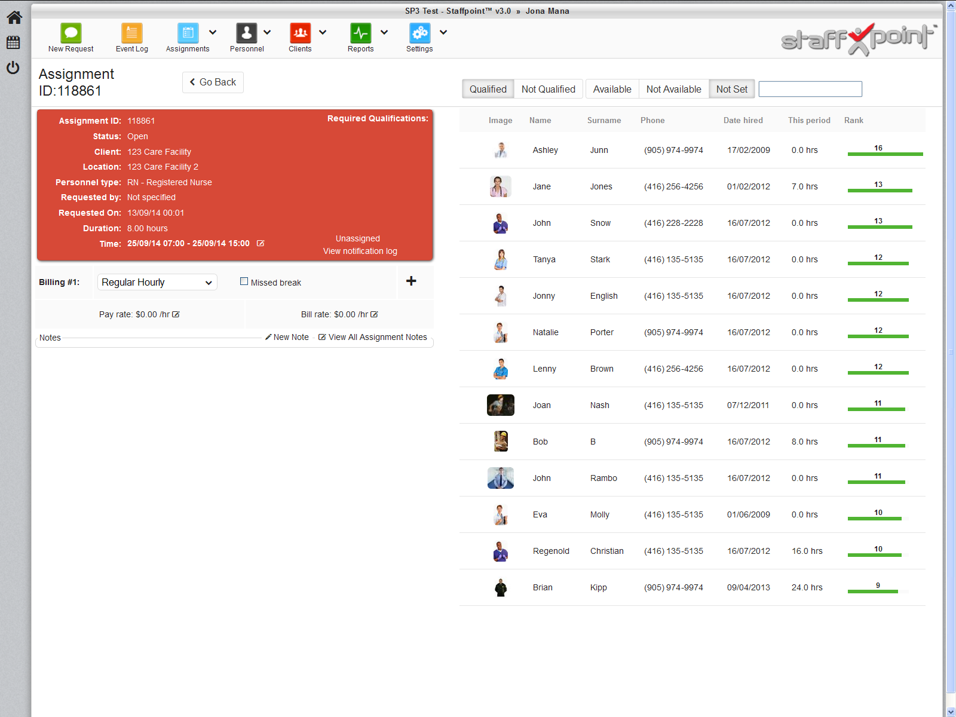956x717 pixels.
Task: Open the calendar from the sidebar
Action: click(13, 42)
